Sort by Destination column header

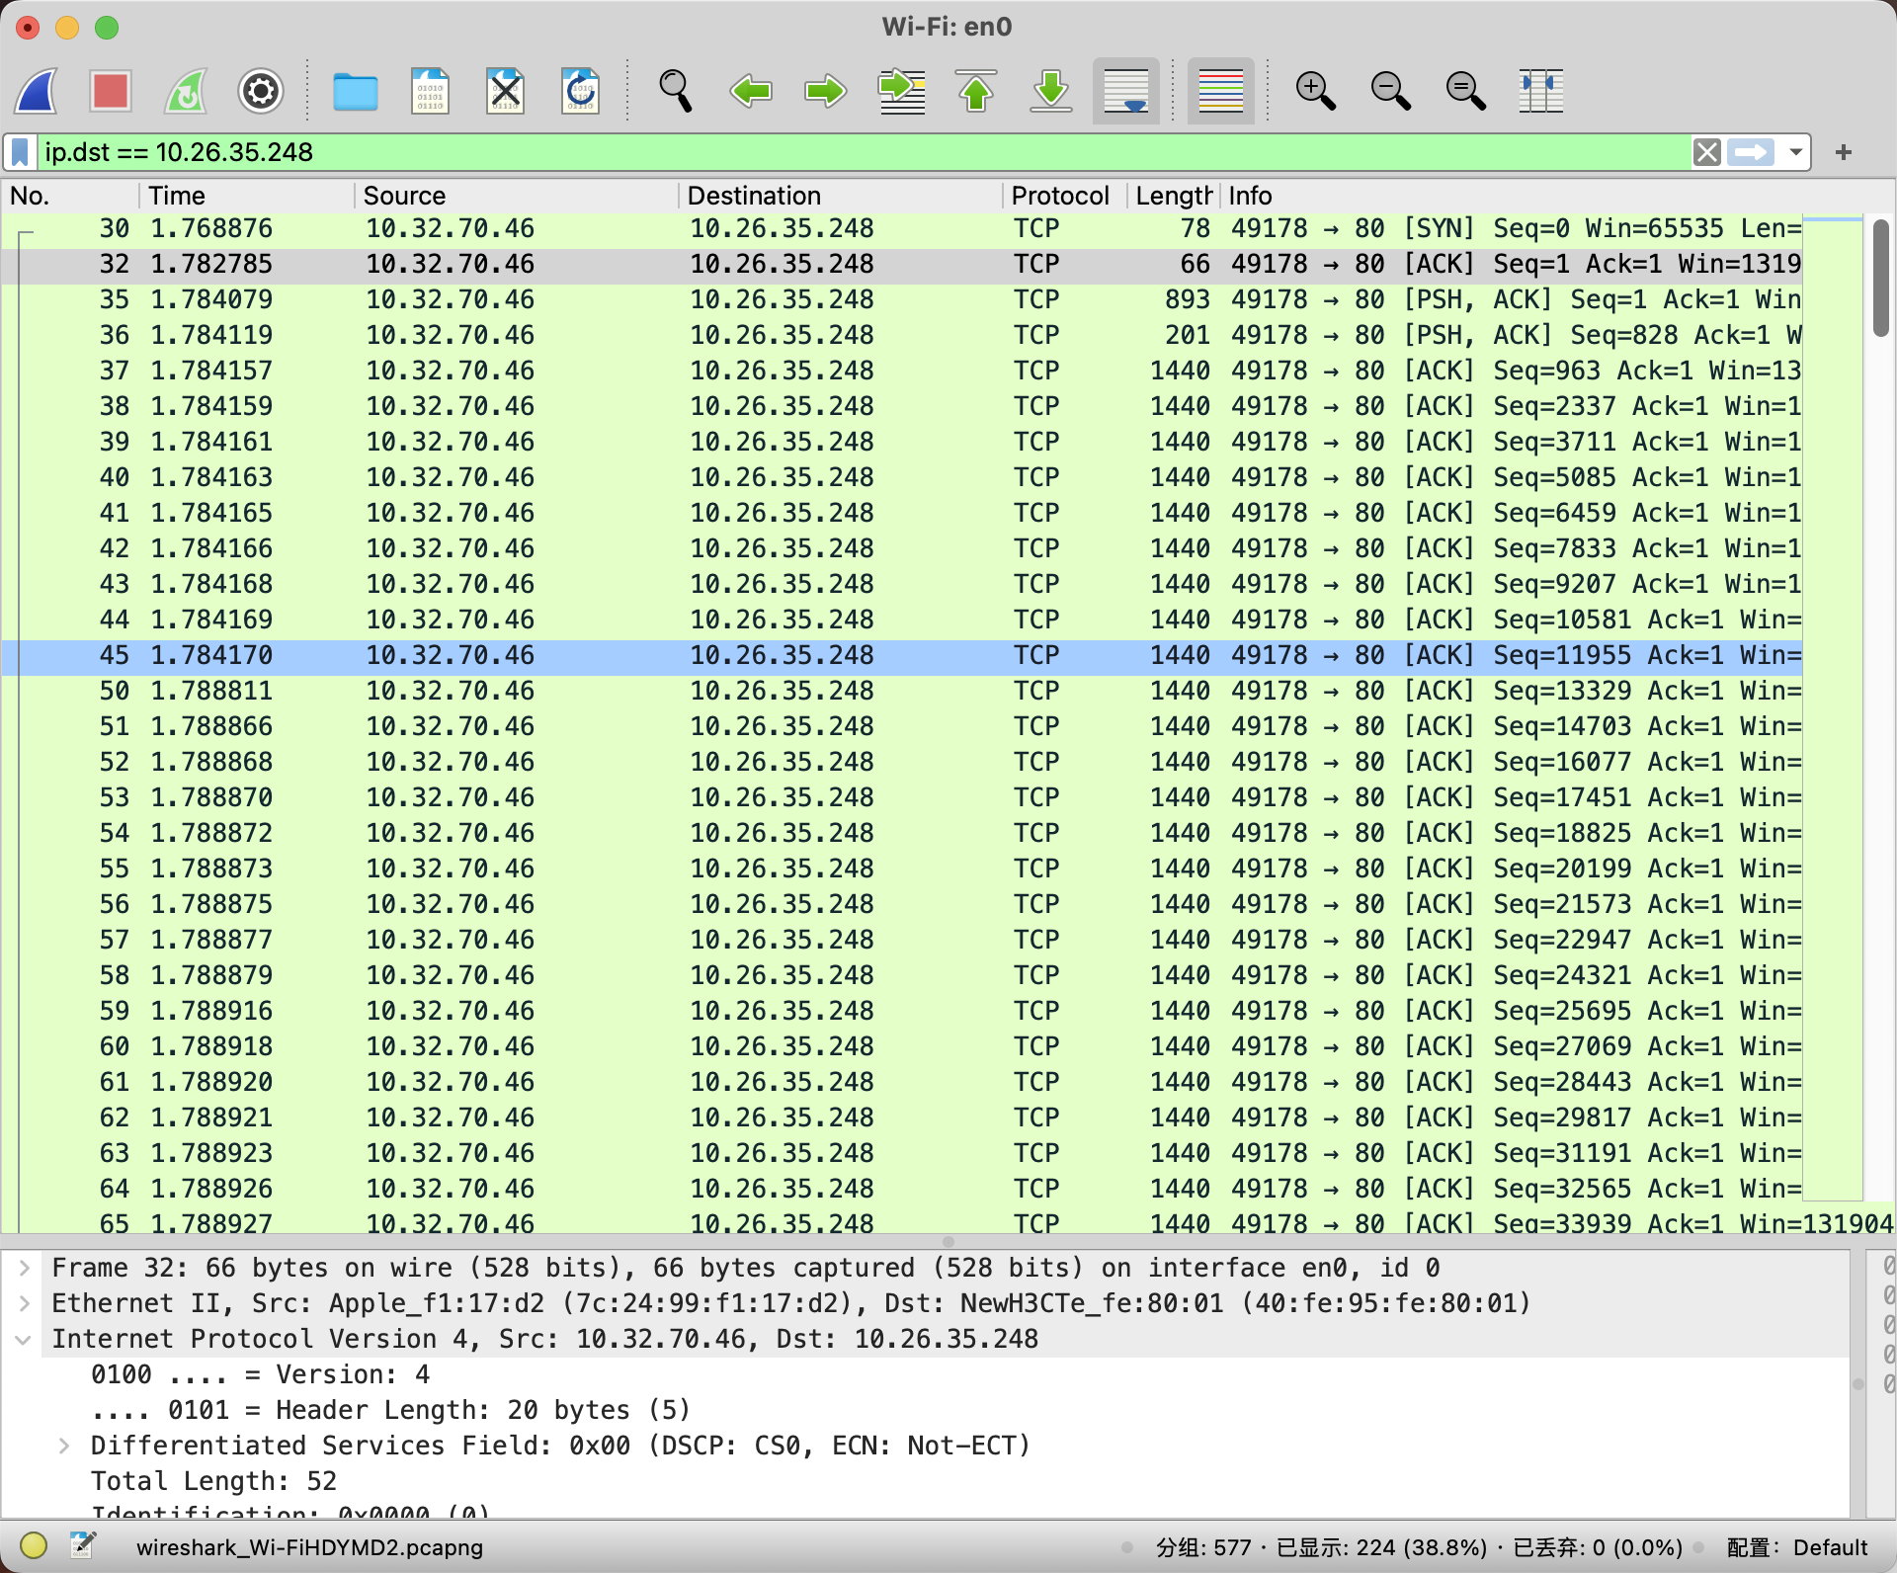point(841,196)
